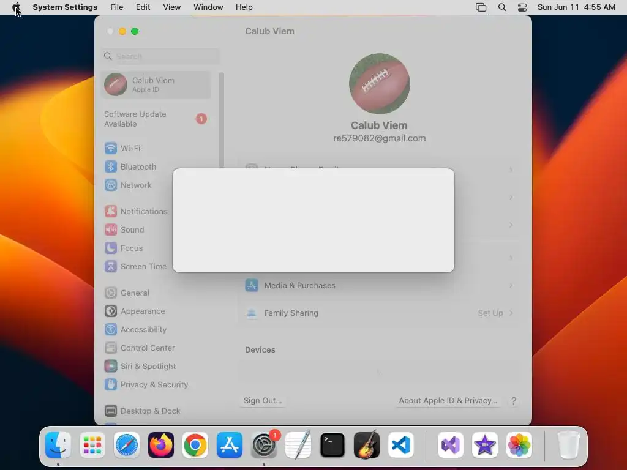Click the sidebar scrollbar
Screen dimensions: 627x470
[x=222, y=120]
